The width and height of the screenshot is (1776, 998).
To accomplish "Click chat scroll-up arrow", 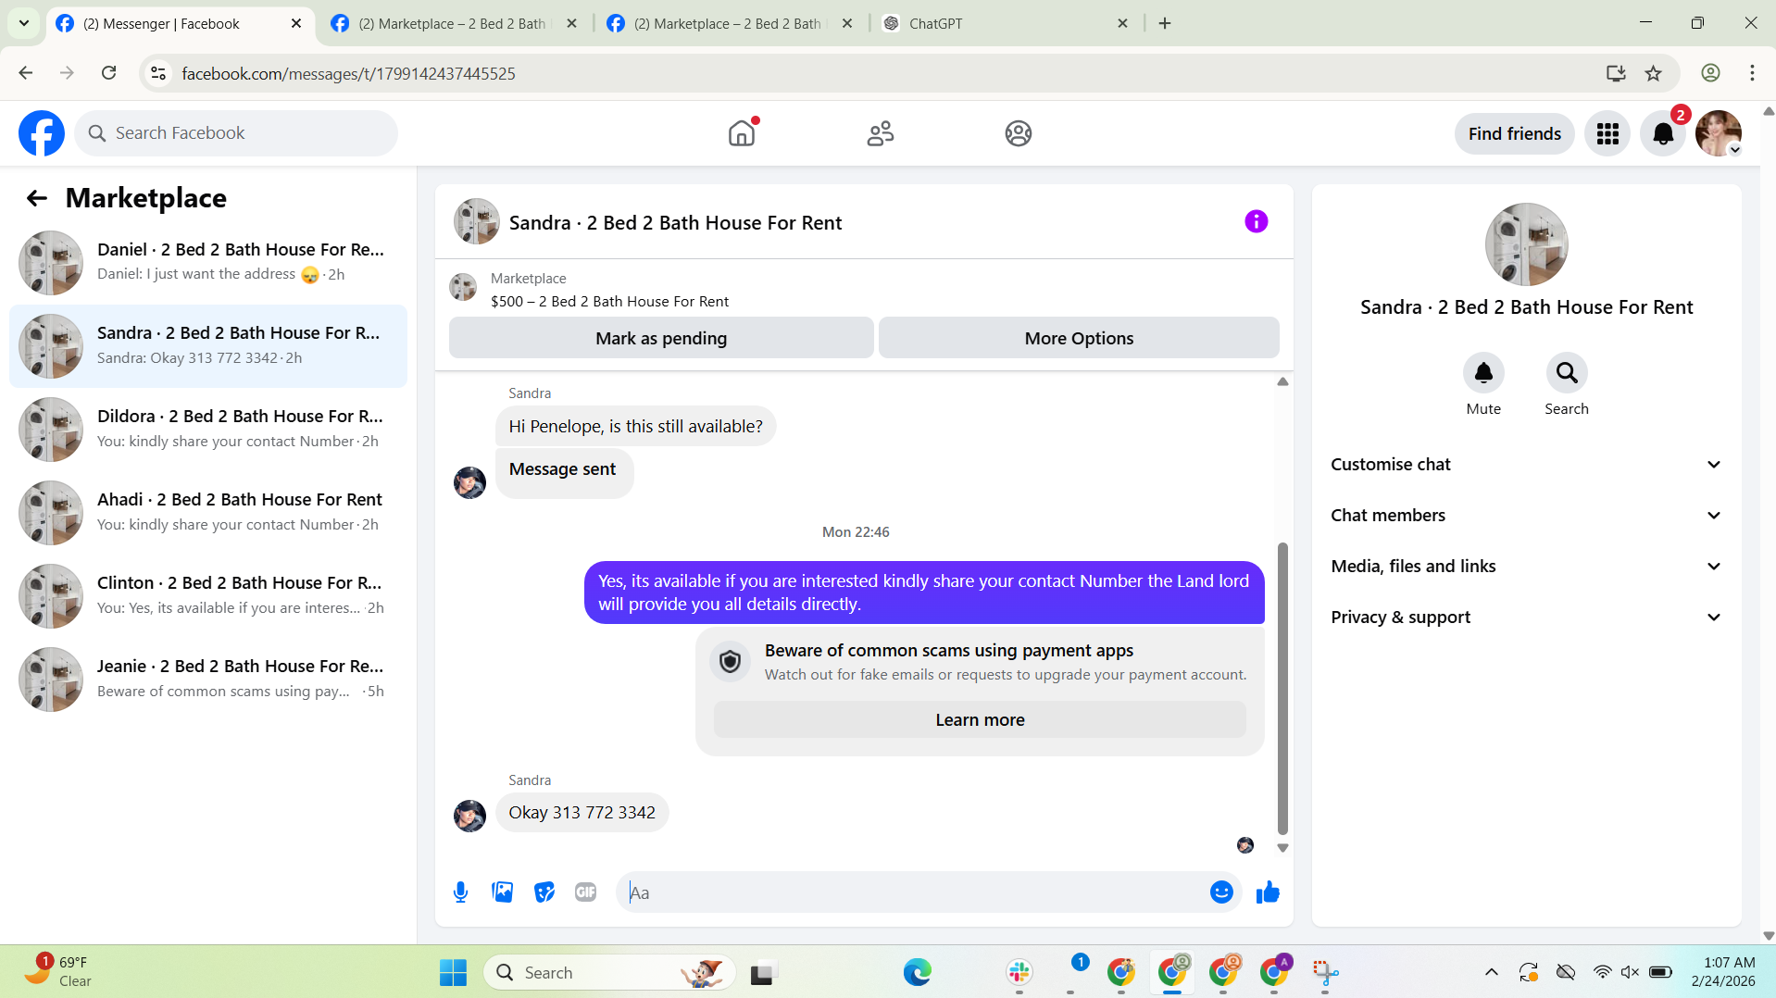I will point(1282,381).
